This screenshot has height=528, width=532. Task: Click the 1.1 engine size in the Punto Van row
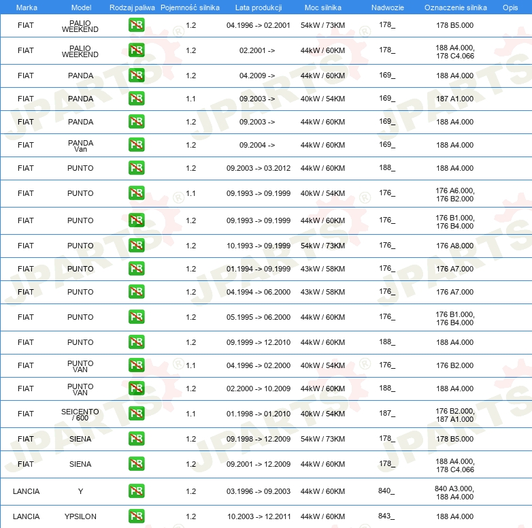[x=190, y=365]
